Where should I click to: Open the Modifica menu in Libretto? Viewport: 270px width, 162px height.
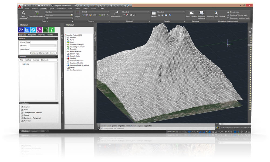point(28,60)
